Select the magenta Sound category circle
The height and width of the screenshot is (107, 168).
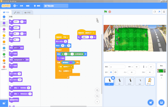point(4,29)
